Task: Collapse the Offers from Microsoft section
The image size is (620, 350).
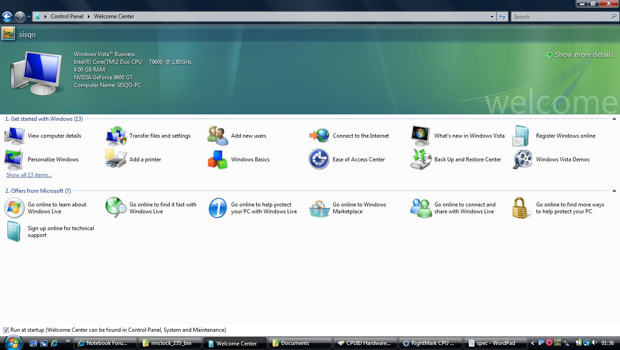Action: pyautogui.click(x=614, y=191)
